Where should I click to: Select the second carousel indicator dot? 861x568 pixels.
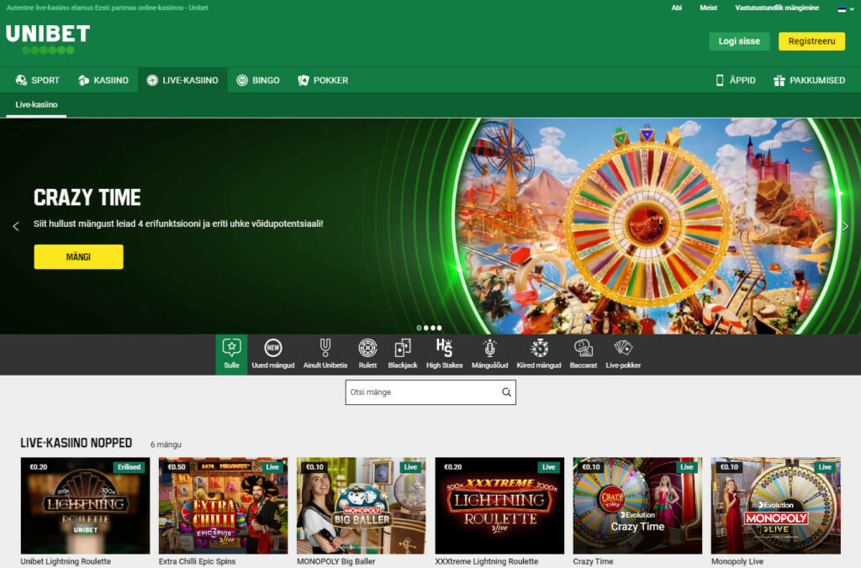[426, 328]
